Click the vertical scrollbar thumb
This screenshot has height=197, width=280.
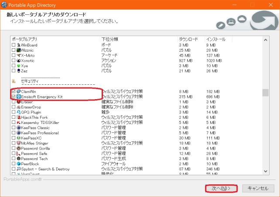point(266,93)
